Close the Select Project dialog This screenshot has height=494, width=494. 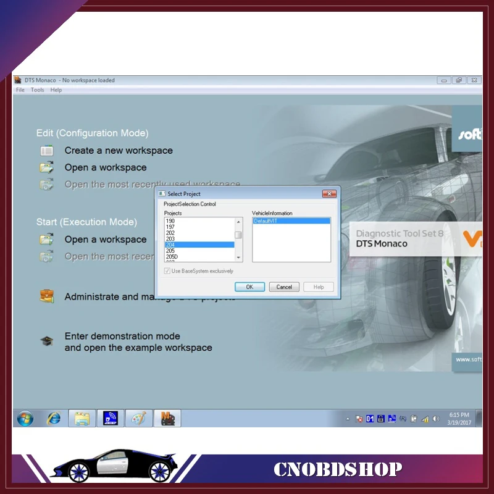pos(329,193)
